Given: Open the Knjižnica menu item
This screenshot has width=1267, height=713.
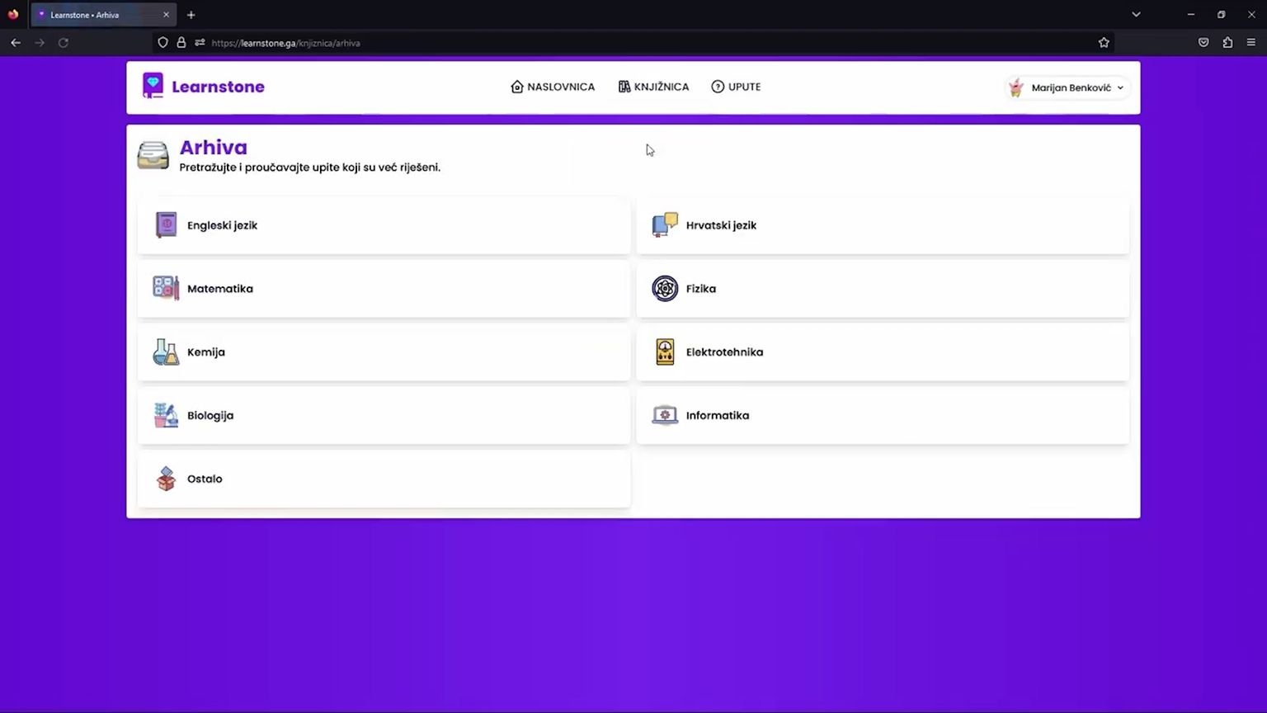Looking at the screenshot, I should pos(653,87).
